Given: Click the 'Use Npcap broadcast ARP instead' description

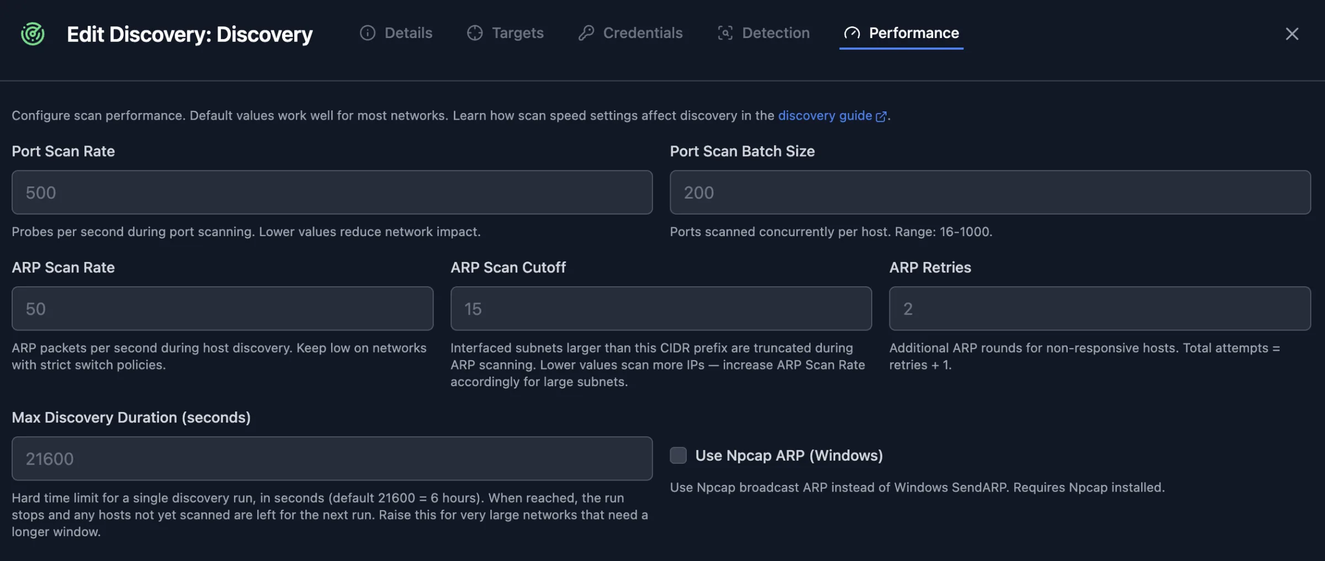Looking at the screenshot, I should point(917,488).
